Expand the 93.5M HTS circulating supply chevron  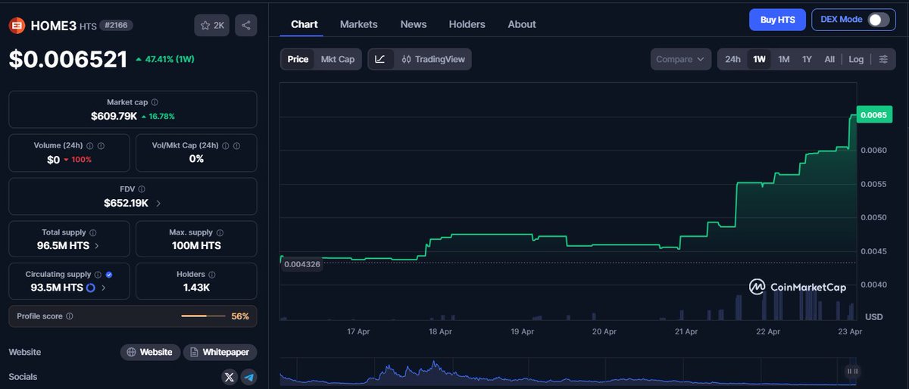click(103, 288)
